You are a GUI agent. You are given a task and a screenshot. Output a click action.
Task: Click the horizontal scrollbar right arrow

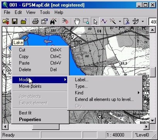[x=146, y=127]
